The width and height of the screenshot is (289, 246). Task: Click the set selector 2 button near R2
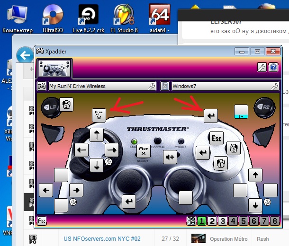pyautogui.click(x=241, y=112)
